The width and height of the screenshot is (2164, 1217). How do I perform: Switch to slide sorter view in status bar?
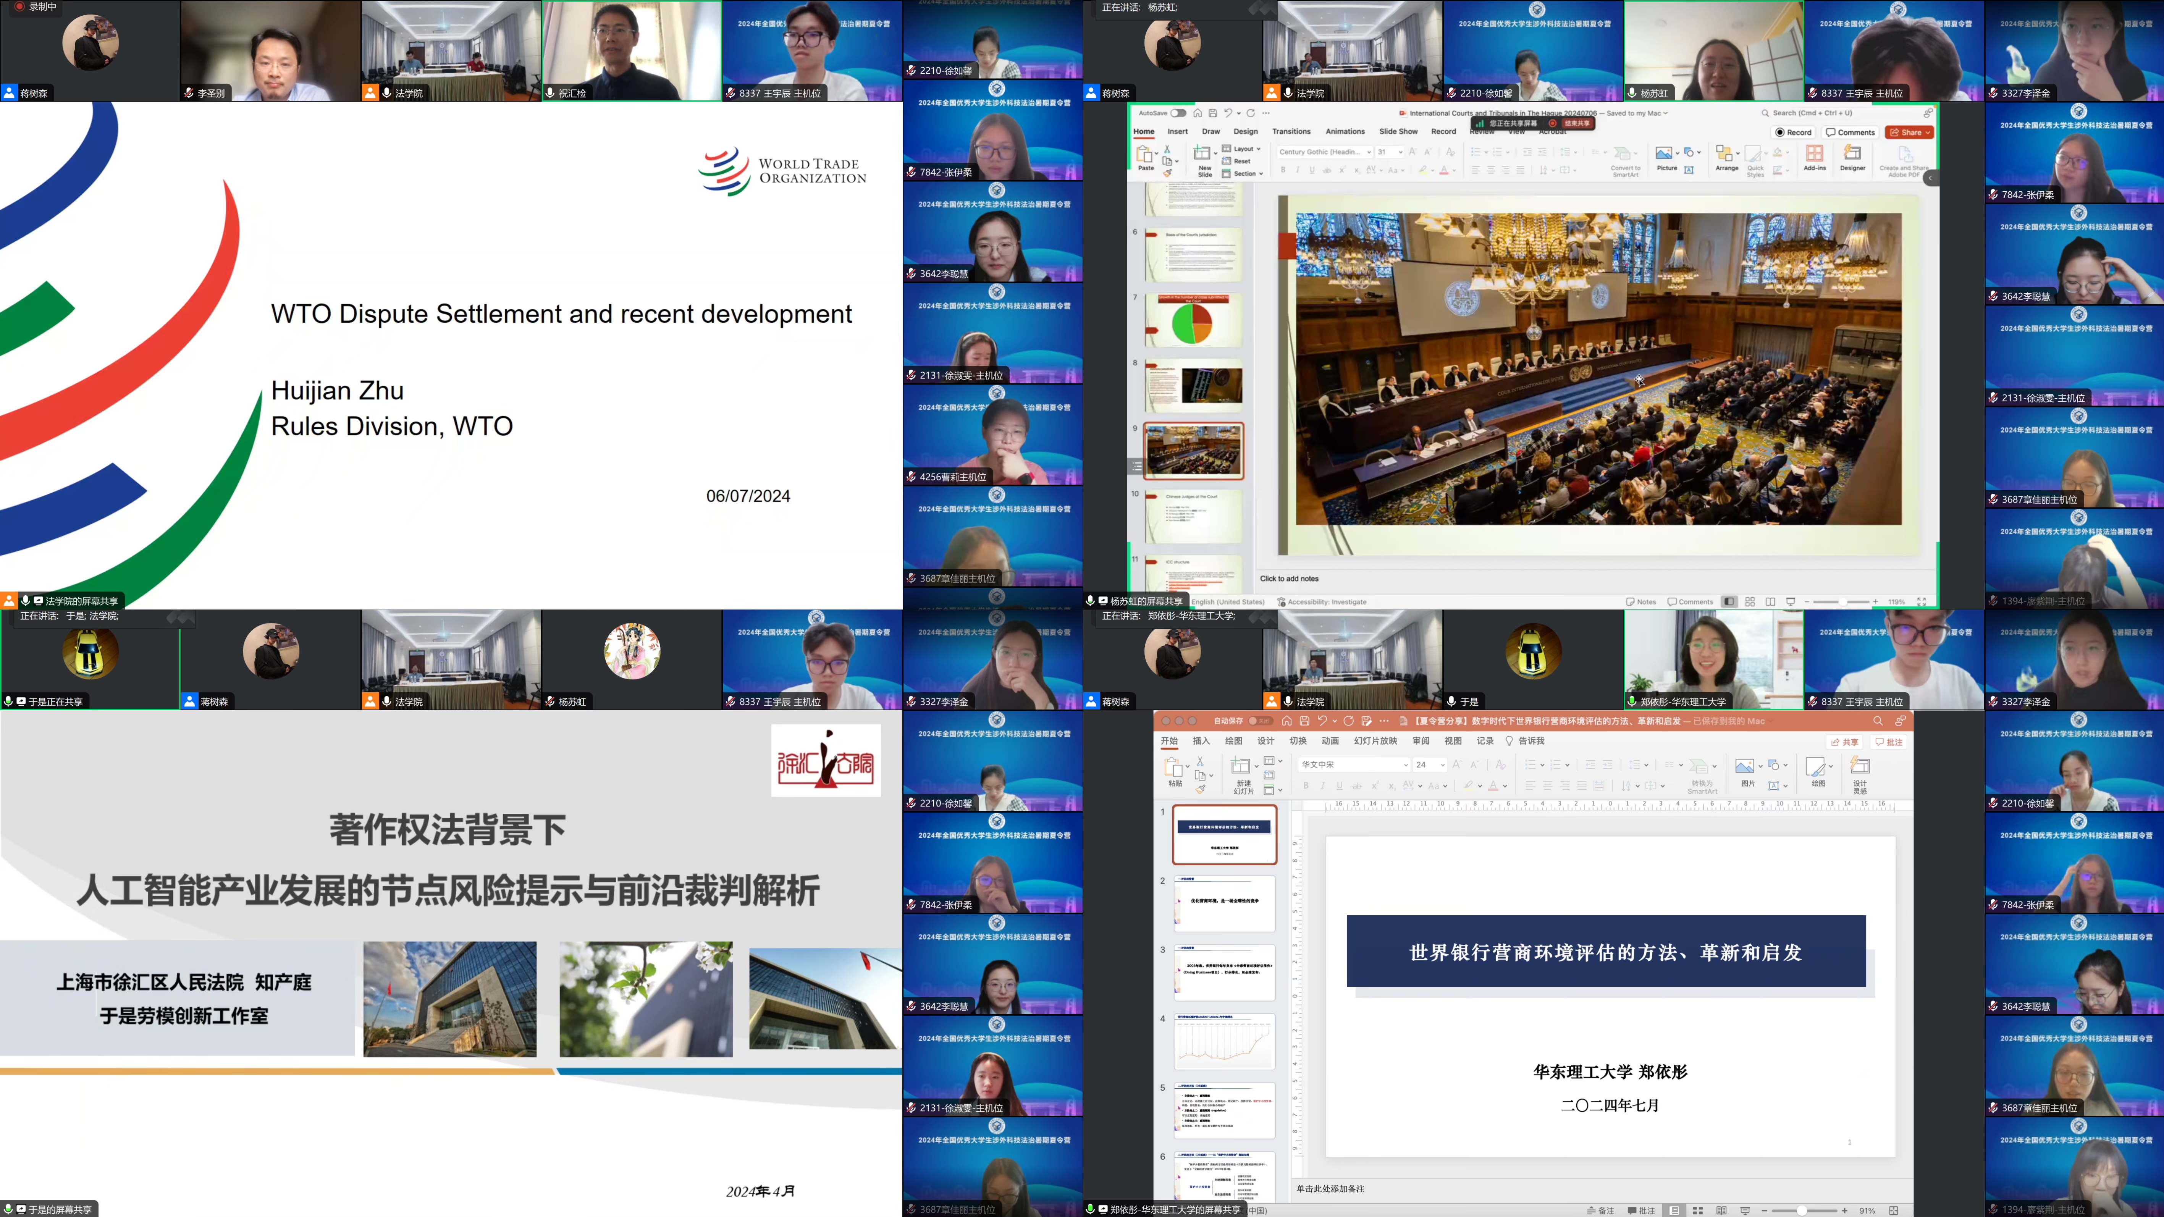(x=1750, y=601)
